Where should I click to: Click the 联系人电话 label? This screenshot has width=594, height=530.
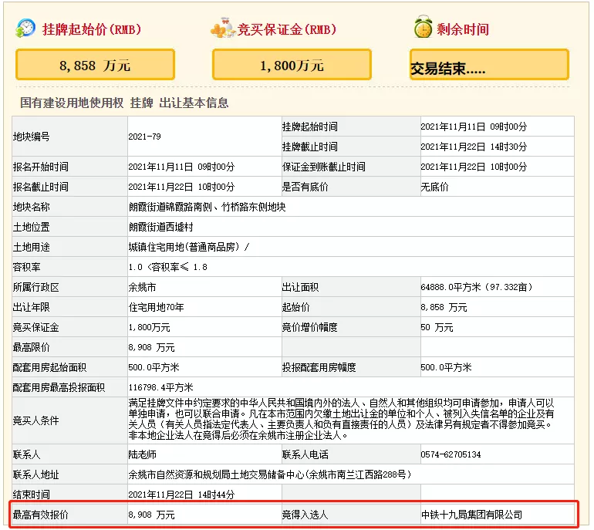305,454
